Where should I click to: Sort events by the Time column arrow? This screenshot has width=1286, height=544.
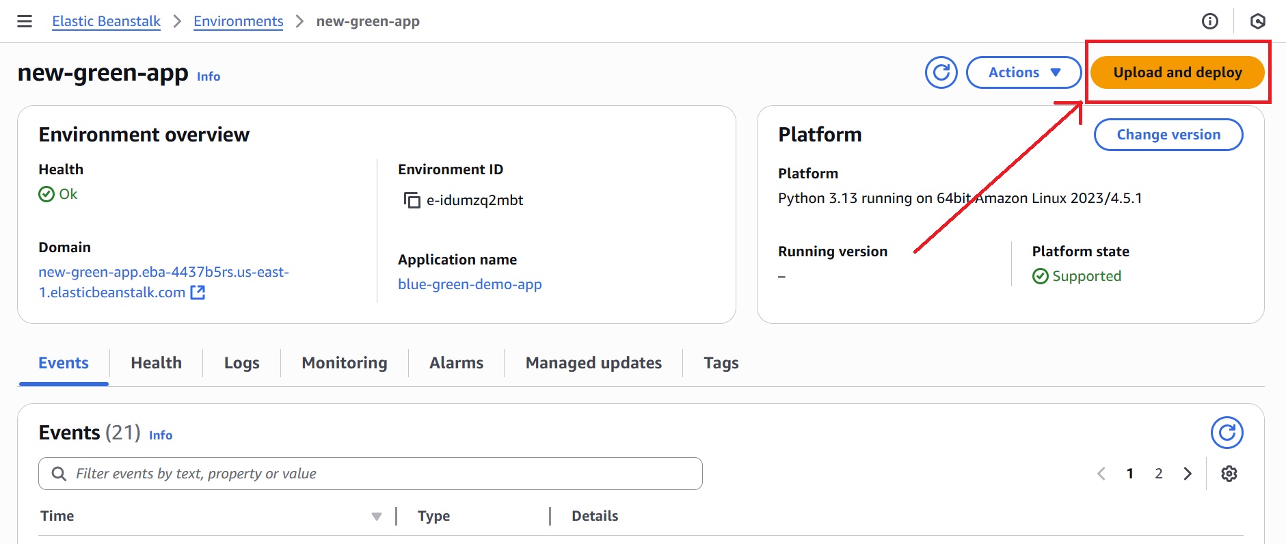click(x=376, y=517)
